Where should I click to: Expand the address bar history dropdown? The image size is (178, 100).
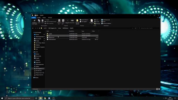pos(133,28)
